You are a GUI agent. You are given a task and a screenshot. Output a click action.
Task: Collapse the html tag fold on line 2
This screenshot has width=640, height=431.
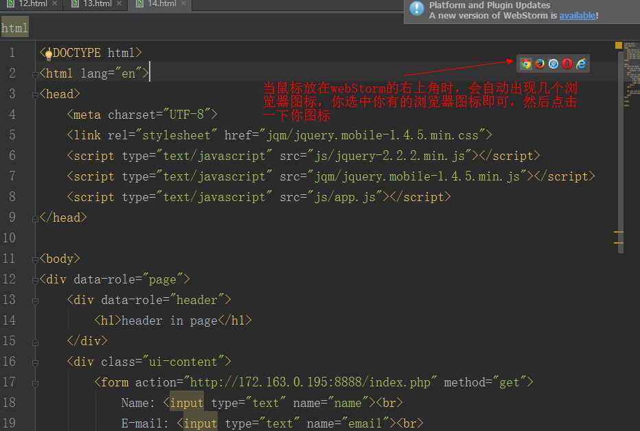click(x=35, y=74)
